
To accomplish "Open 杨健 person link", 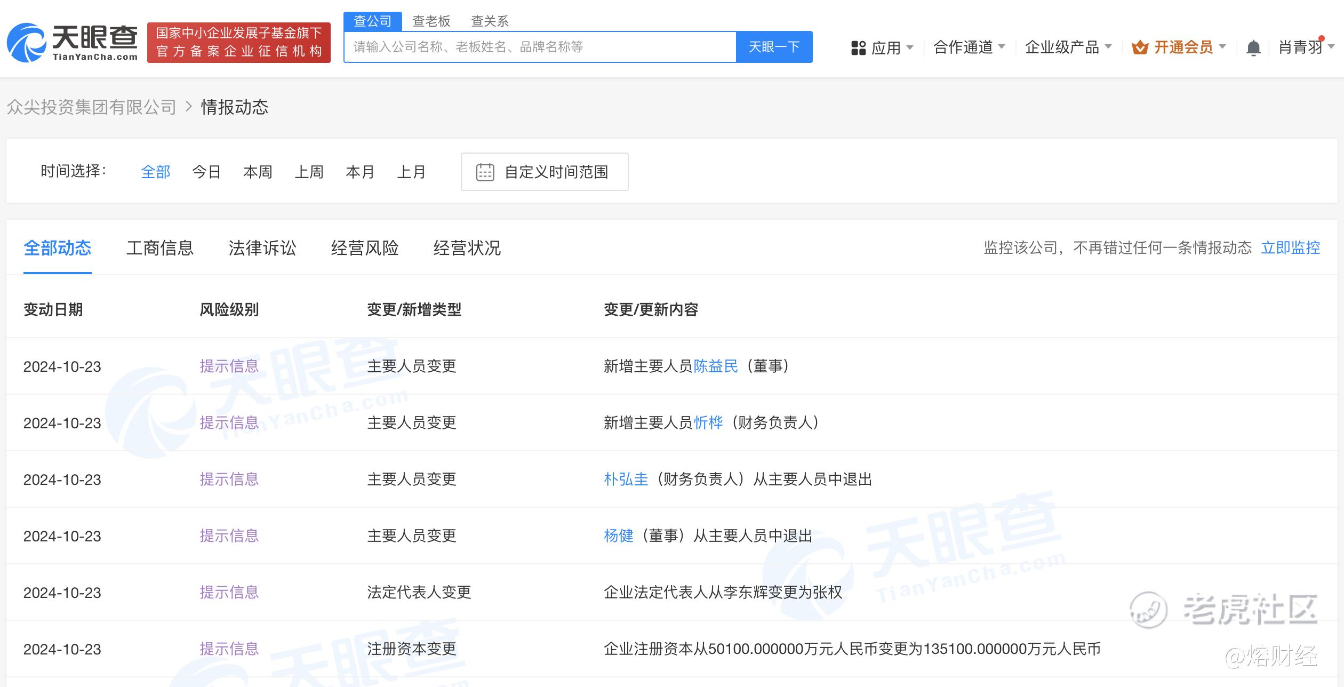I will point(619,536).
